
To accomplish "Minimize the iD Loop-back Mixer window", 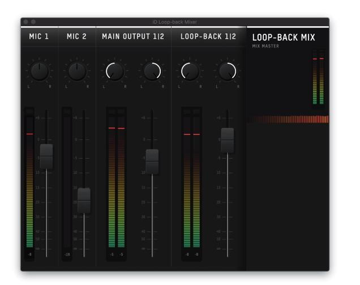I will coord(33,22).
